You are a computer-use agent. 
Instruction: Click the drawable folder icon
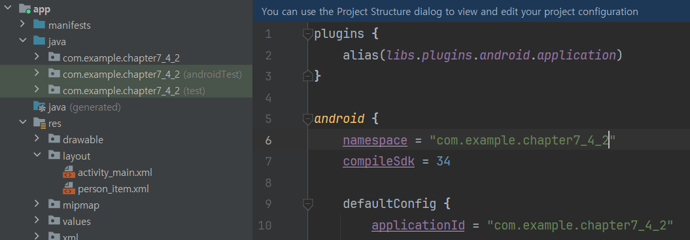pos(54,139)
